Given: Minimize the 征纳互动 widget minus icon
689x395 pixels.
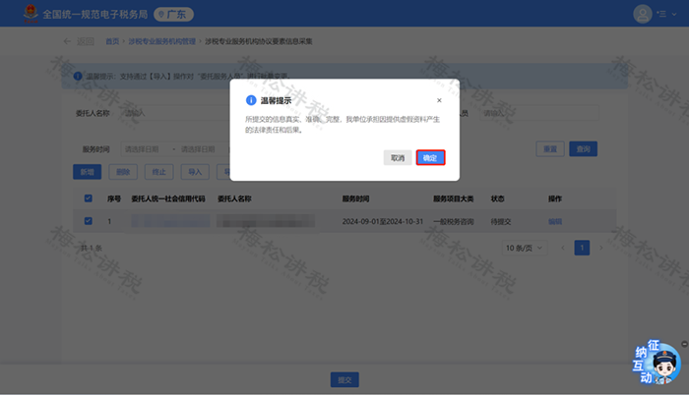Looking at the screenshot, I should 684,344.
